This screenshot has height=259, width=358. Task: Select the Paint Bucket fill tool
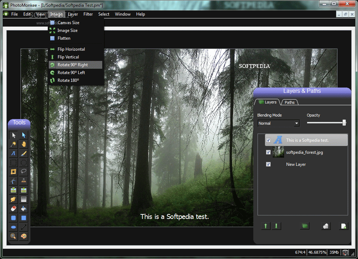click(23, 208)
